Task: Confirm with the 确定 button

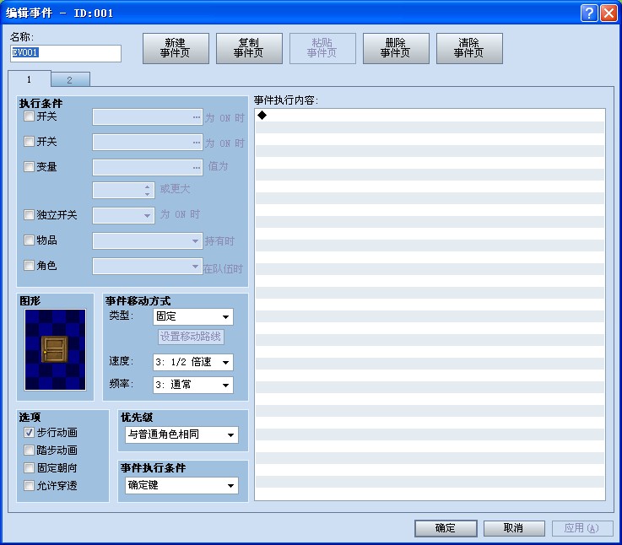Action: pos(446,528)
